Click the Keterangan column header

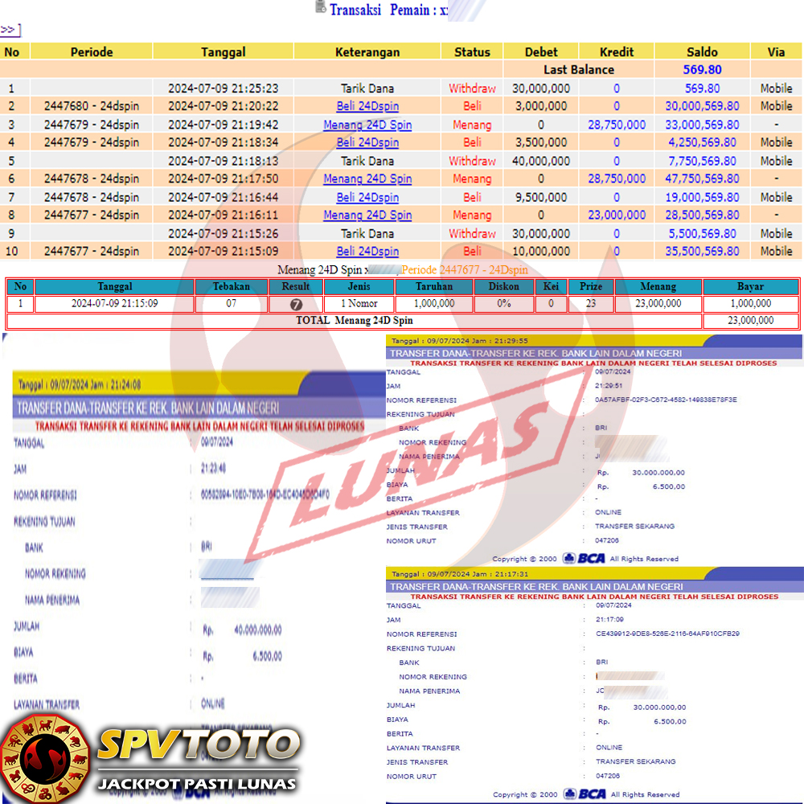(367, 51)
